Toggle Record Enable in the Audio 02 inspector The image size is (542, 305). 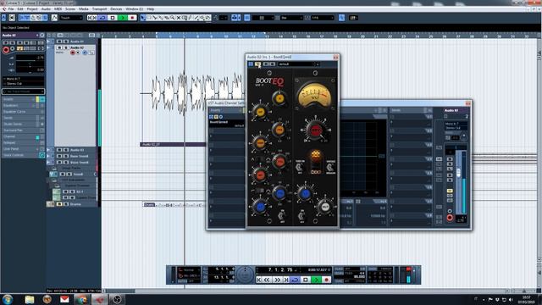click(6, 50)
